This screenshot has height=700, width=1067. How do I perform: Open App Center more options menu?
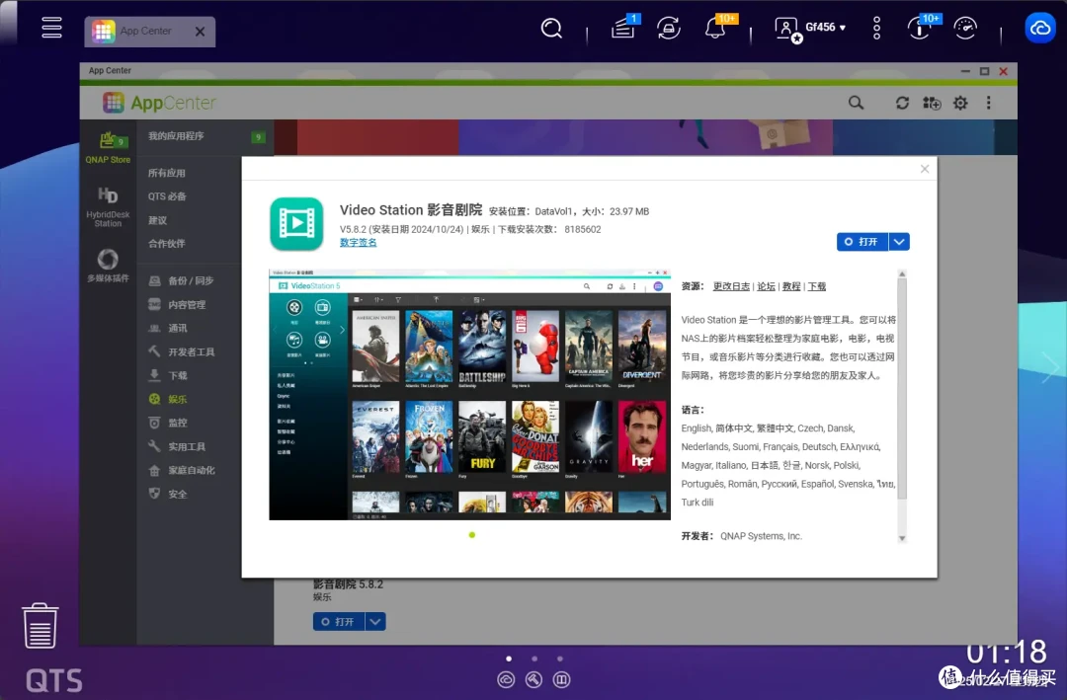coord(989,103)
